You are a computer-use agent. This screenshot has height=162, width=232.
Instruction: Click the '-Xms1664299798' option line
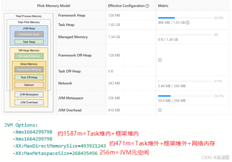click(33, 139)
